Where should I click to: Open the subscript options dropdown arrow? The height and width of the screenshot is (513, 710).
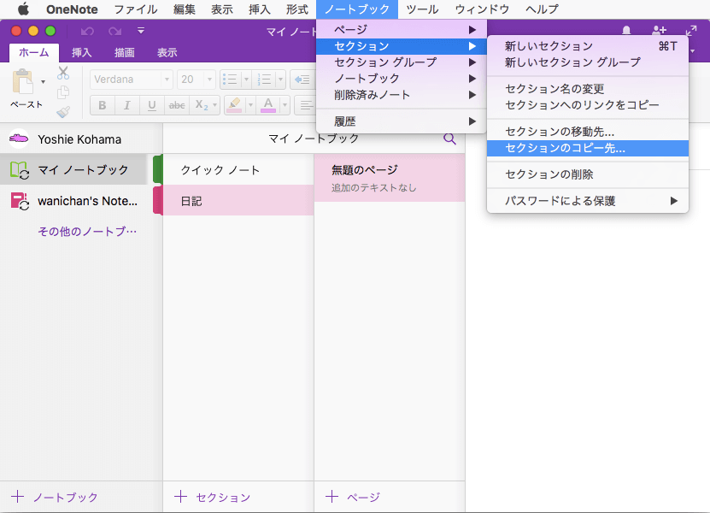point(215,105)
